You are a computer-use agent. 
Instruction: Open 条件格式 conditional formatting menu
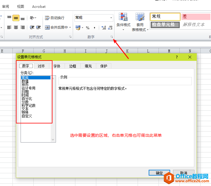[123, 22]
